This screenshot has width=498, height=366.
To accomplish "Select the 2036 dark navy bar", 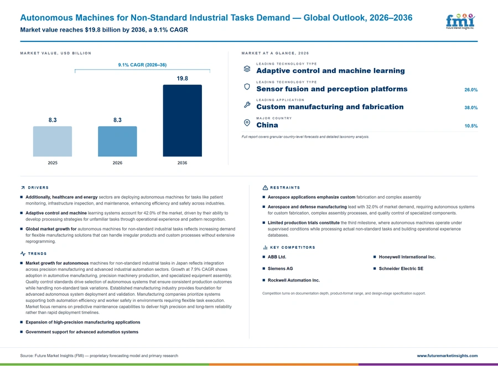I will coord(182,121).
